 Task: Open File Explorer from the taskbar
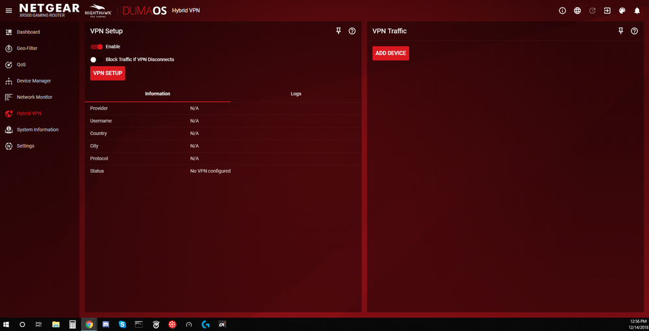56,325
